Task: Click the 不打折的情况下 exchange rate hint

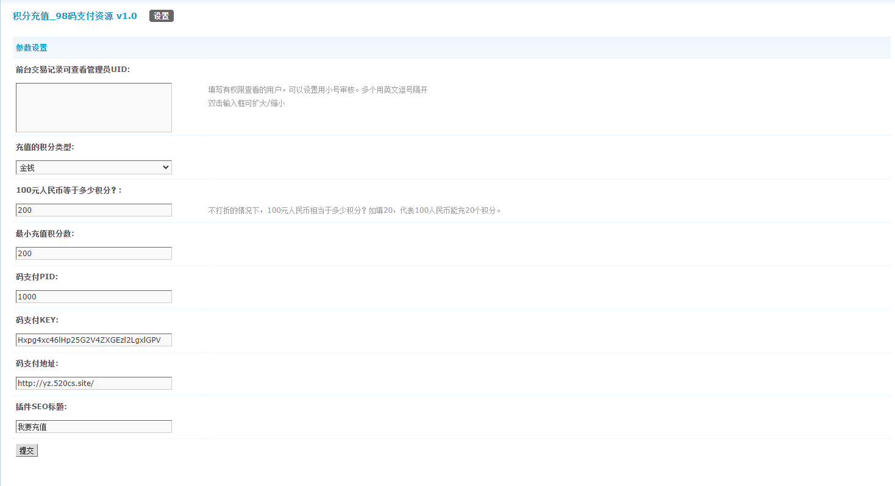Action: pos(354,211)
